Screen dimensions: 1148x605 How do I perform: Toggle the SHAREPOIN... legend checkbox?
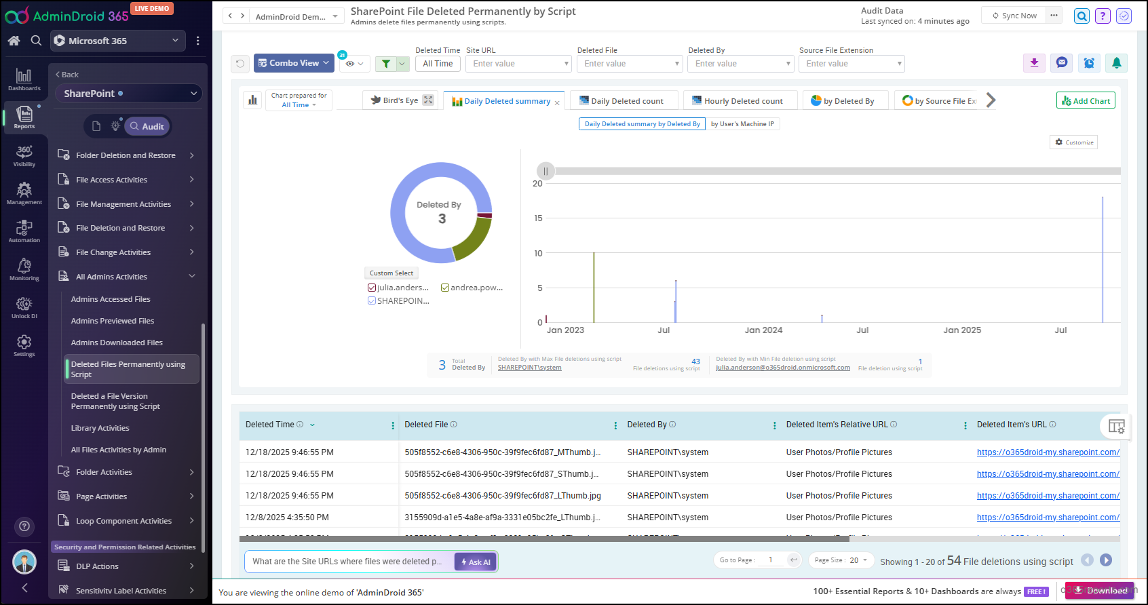click(x=372, y=301)
